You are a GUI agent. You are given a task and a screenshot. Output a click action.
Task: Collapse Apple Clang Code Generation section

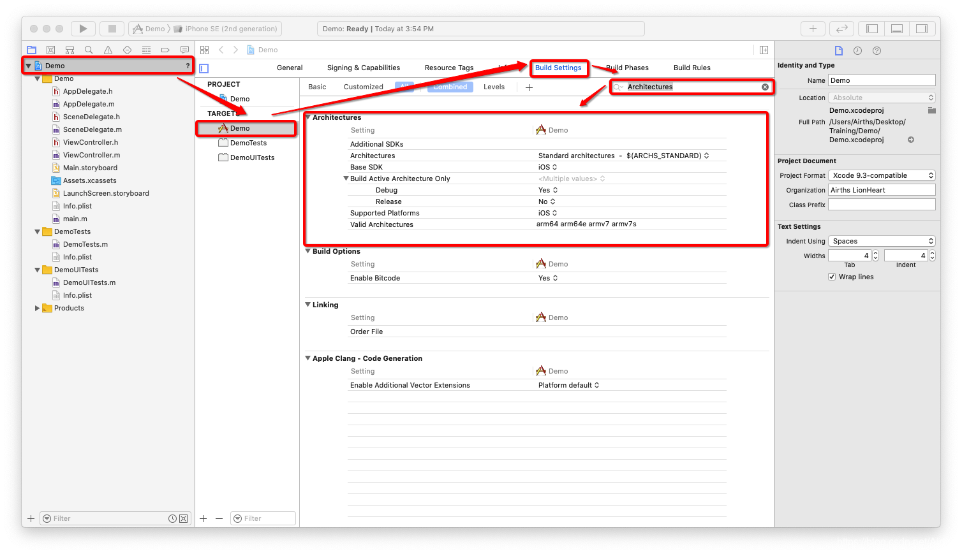[308, 358]
